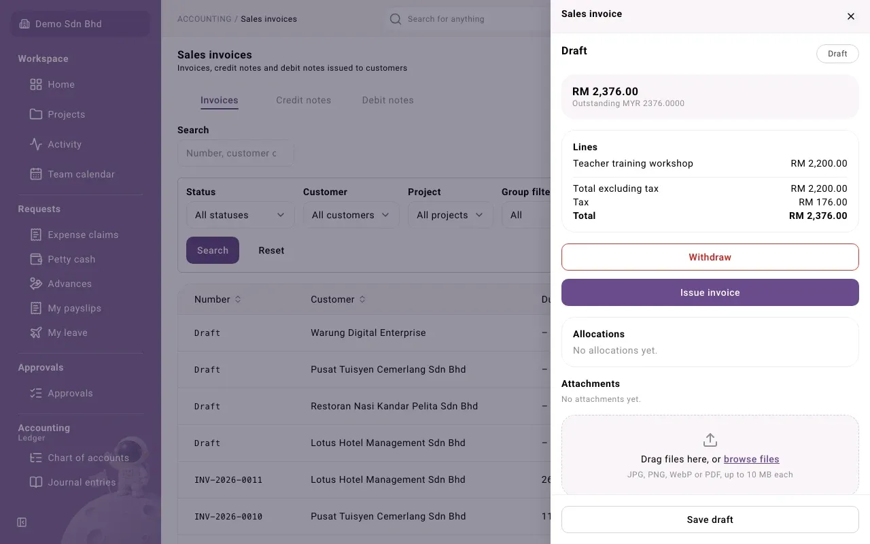
Task: Open Journal entries in the sidebar
Action: point(80,482)
